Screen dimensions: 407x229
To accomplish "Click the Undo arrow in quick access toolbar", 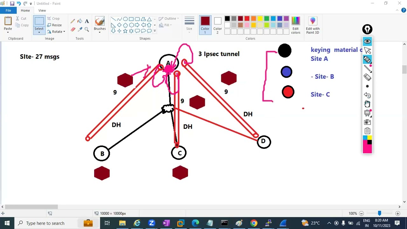I will click(18, 3).
